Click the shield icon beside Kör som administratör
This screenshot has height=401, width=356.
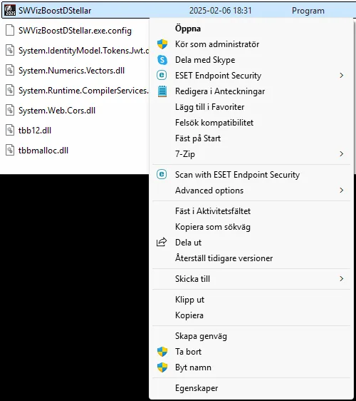coord(162,44)
